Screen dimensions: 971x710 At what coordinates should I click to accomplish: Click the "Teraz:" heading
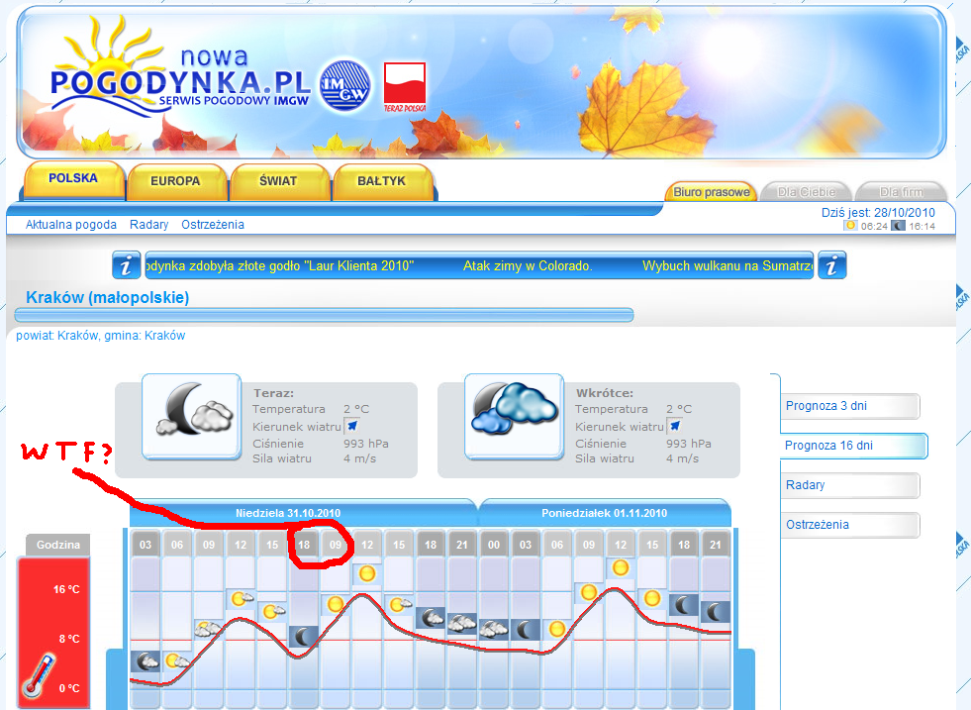[274, 393]
